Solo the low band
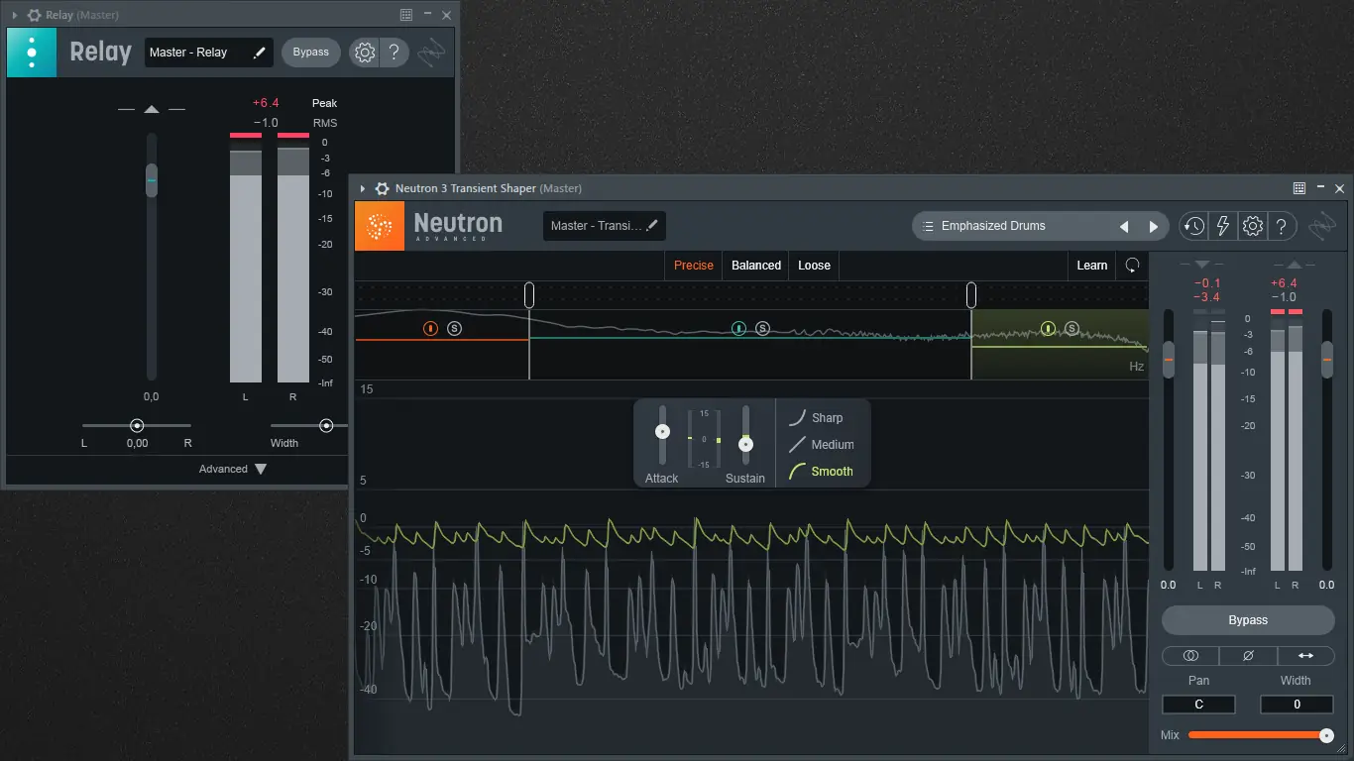The height and width of the screenshot is (761, 1354). point(454,328)
